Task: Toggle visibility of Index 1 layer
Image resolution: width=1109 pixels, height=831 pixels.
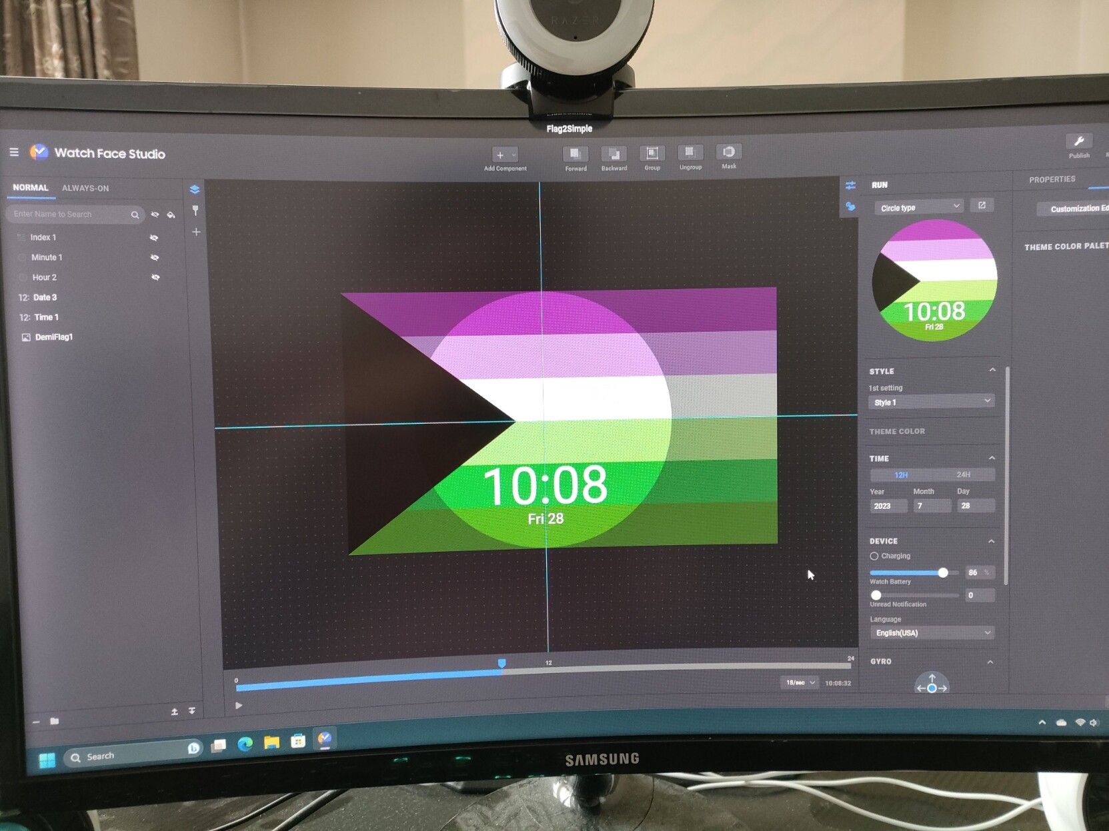Action: click(x=154, y=237)
